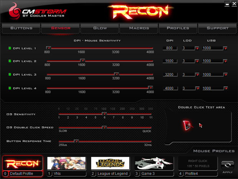Minimize the Recon window

(227, 4)
